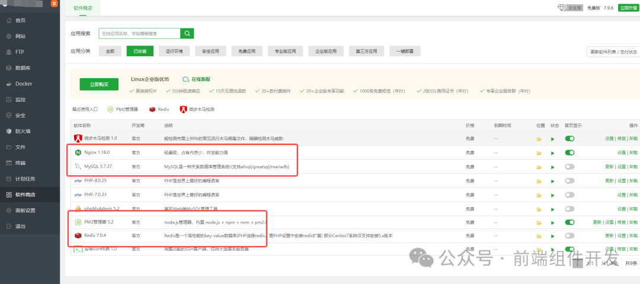The width and height of the screenshot is (640, 284).
Task: Click the orange notification badge showing 0
Action: pos(55,4)
